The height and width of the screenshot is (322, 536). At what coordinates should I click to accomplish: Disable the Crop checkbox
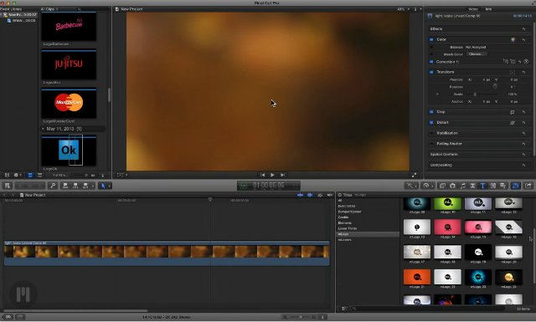(431, 112)
